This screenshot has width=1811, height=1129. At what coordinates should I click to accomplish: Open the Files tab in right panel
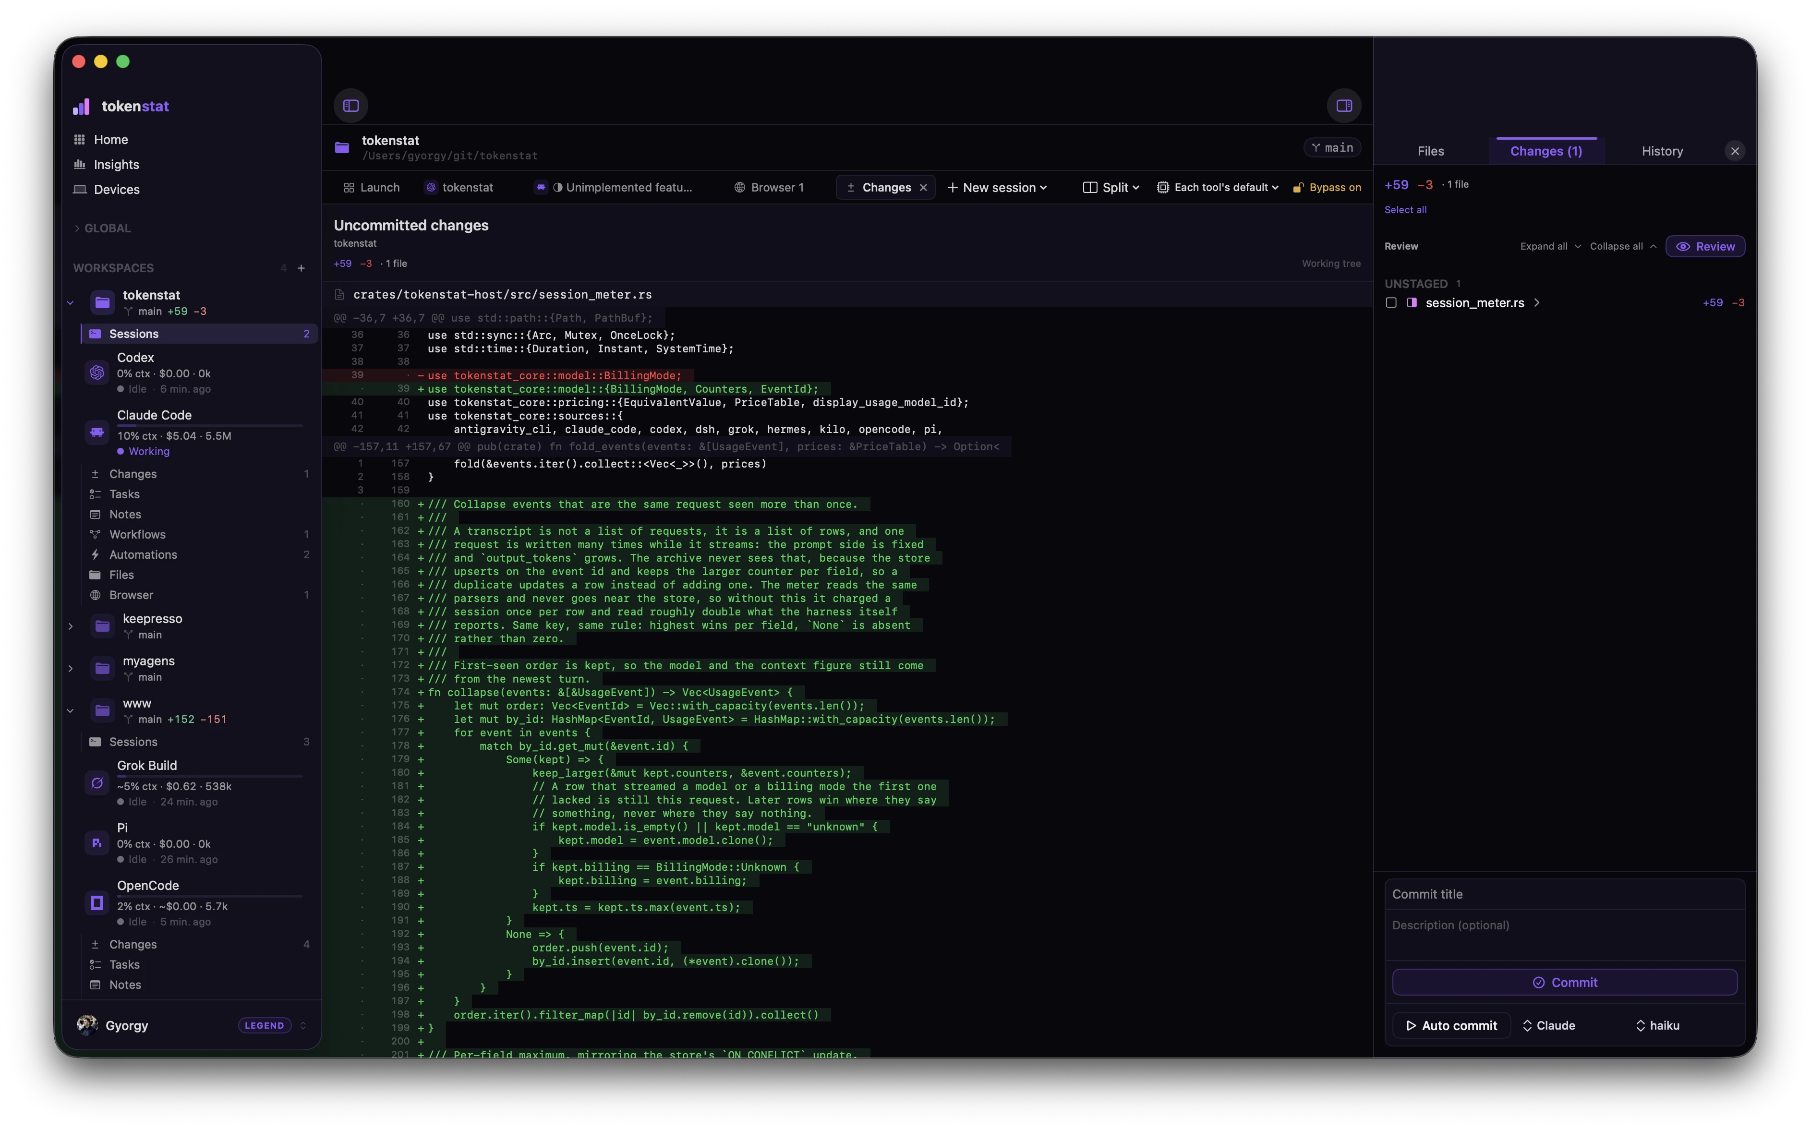click(1430, 151)
